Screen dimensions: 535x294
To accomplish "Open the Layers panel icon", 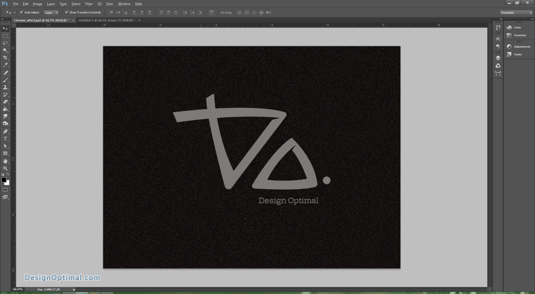I will tap(498, 58).
